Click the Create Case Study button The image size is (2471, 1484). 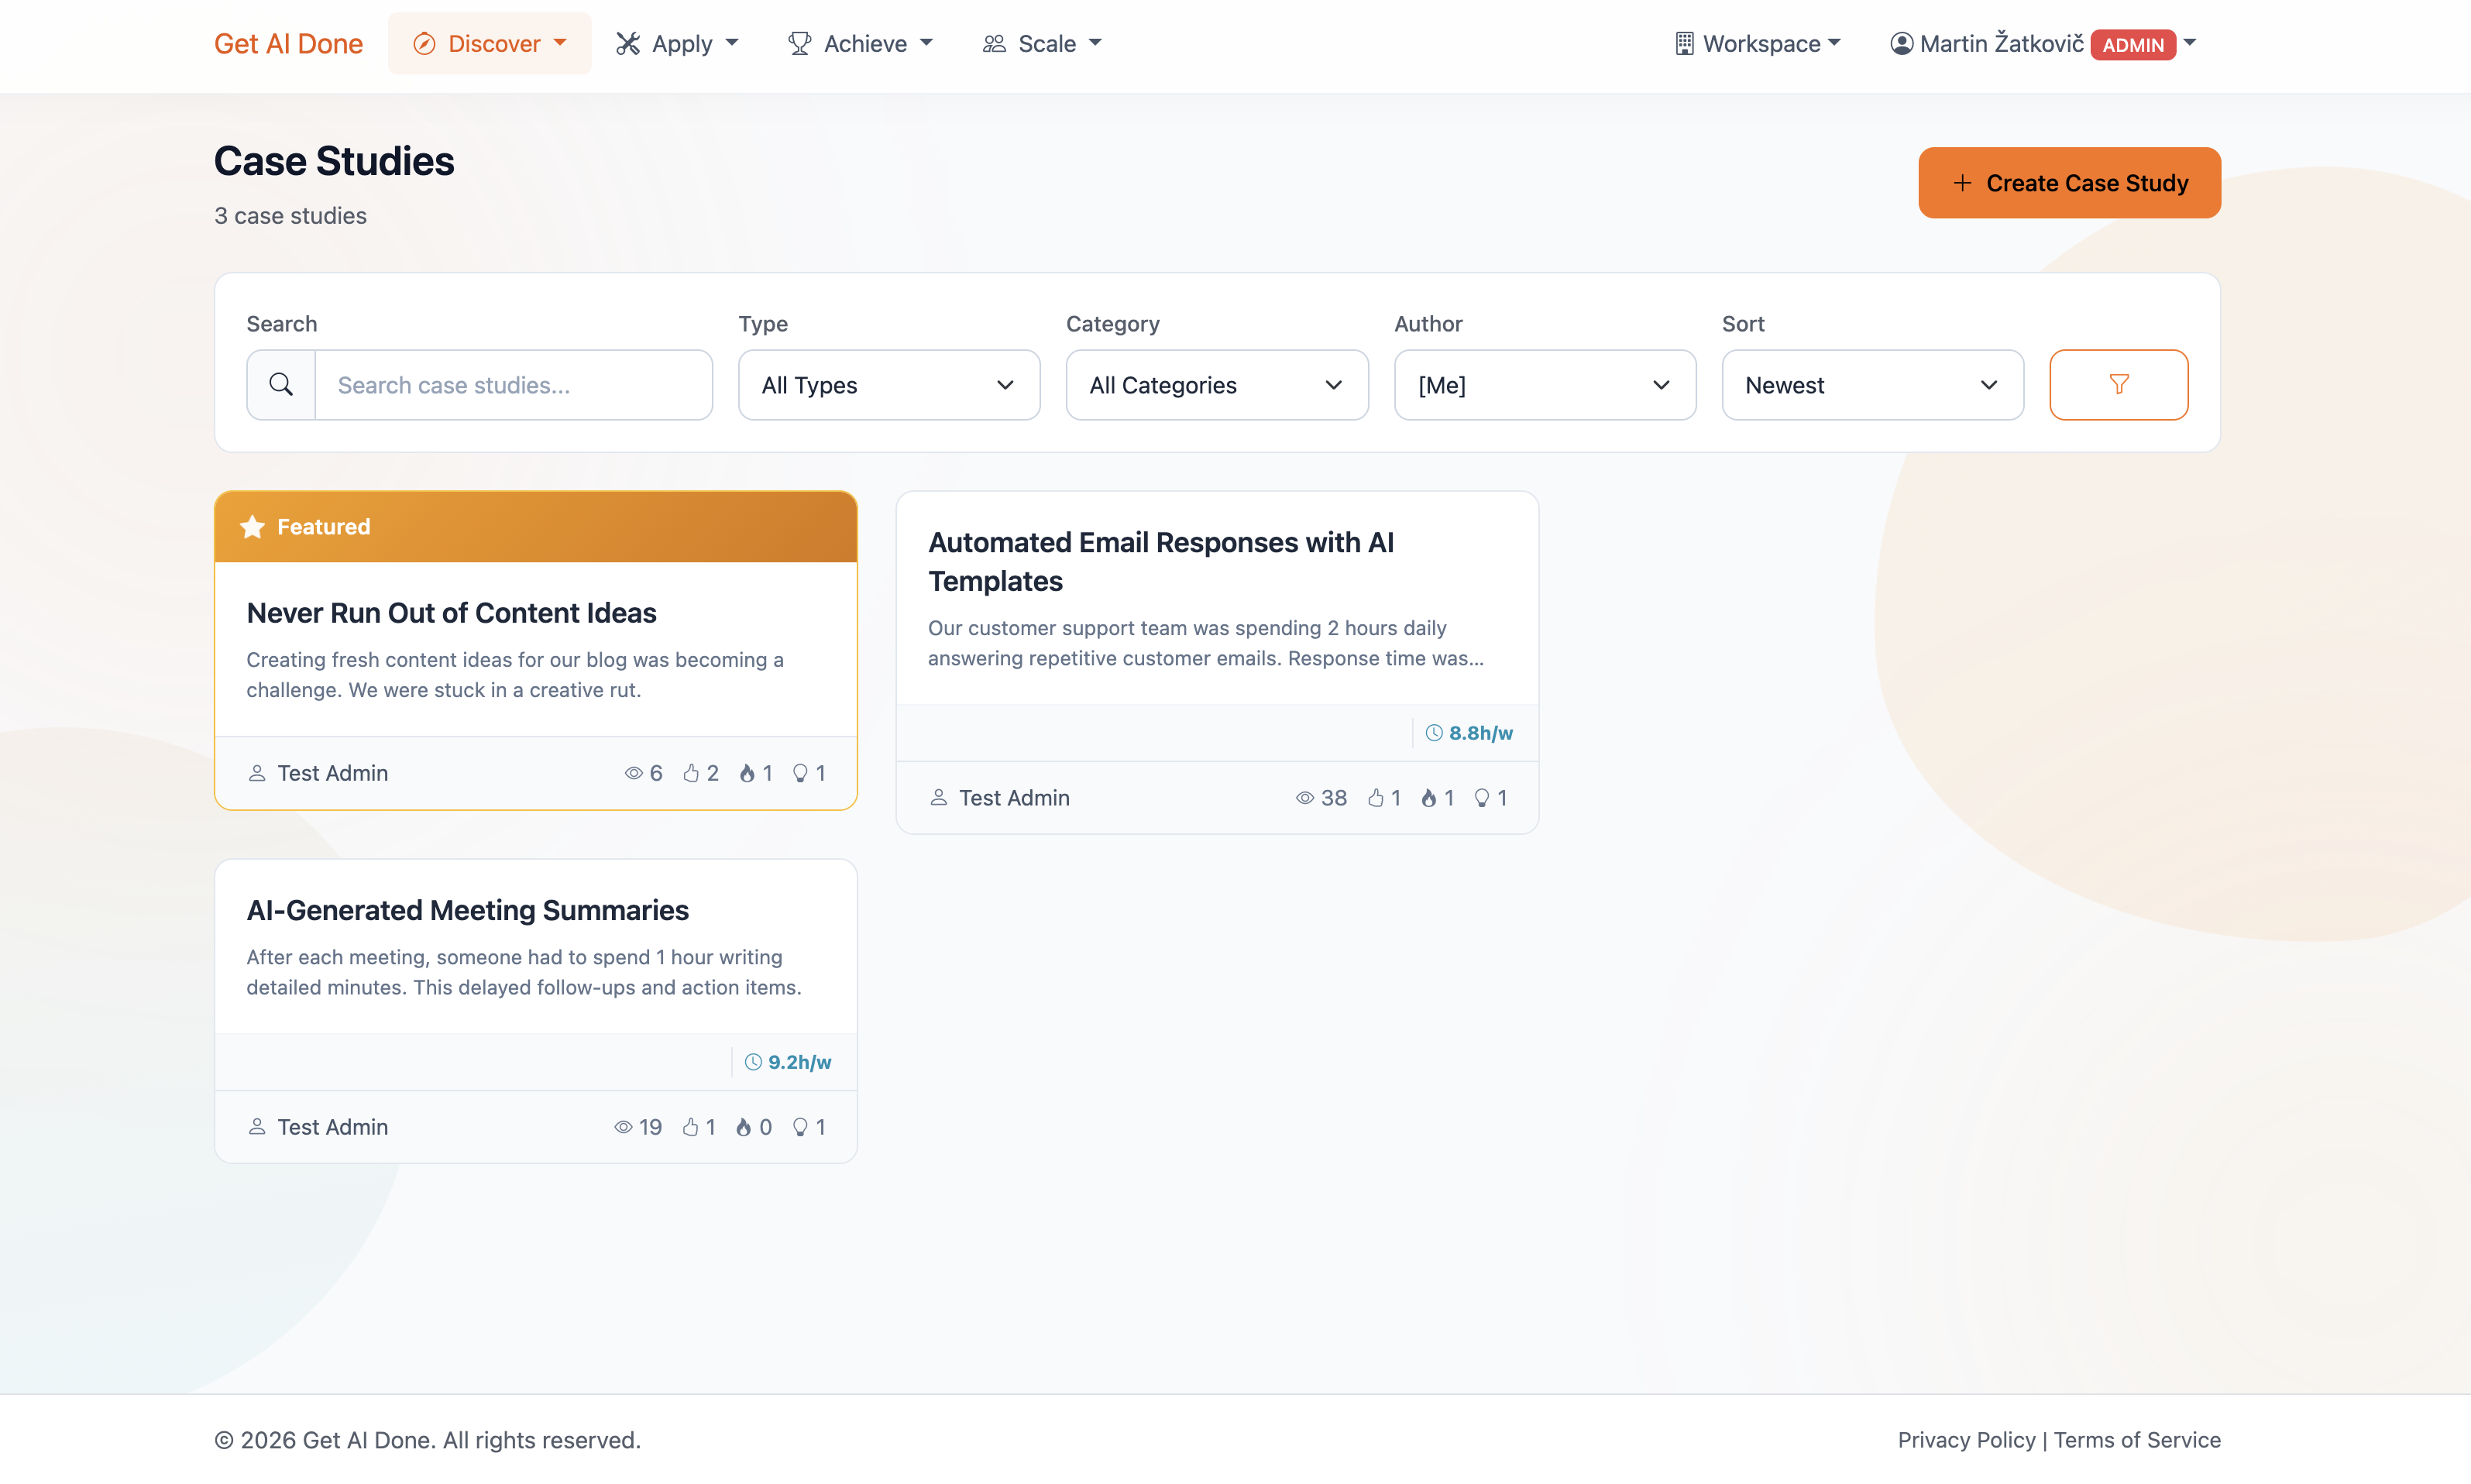[x=2069, y=183]
